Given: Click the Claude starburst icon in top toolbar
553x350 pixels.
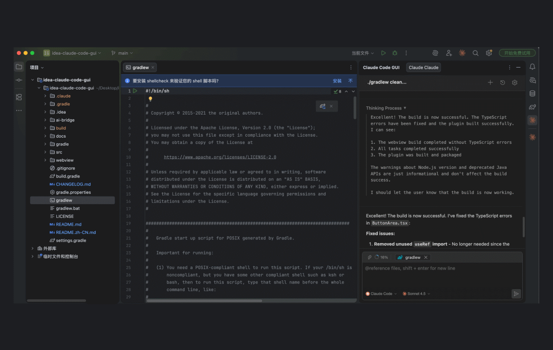Looking at the screenshot, I should click(x=462, y=53).
